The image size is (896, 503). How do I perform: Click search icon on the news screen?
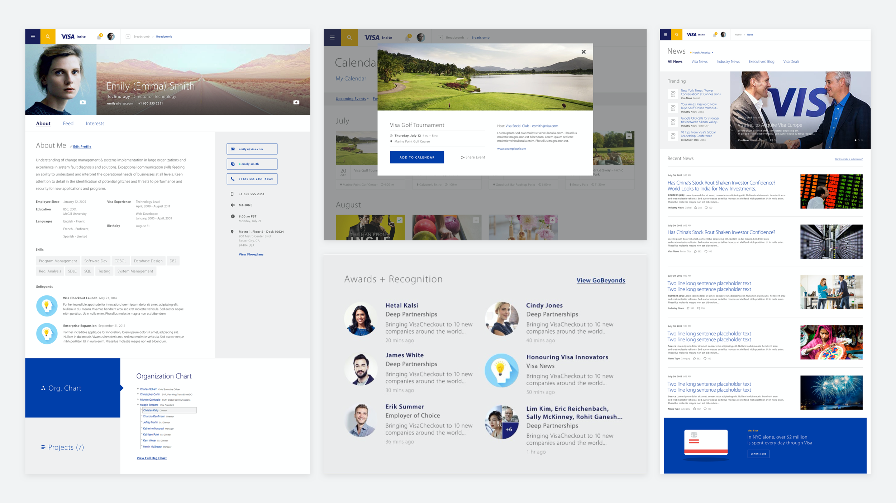[677, 35]
